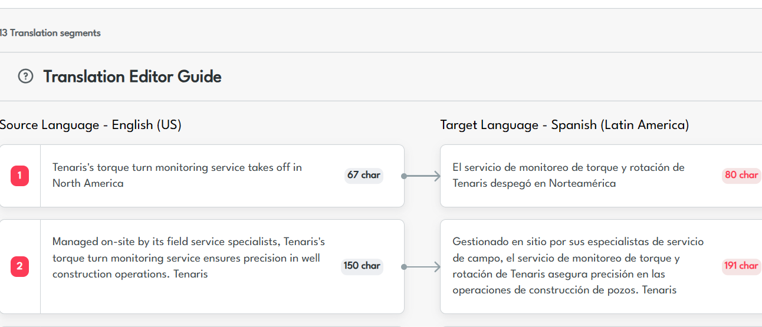Click the 13 Translation segments label
762x327 pixels.
coord(50,33)
